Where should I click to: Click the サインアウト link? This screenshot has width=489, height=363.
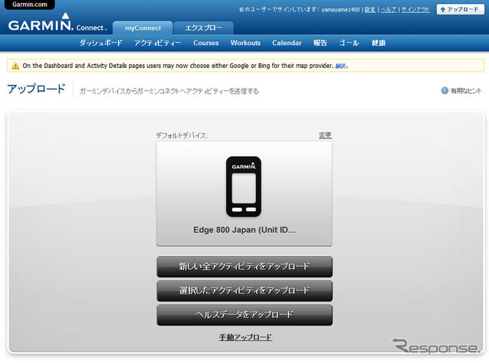coord(416,10)
